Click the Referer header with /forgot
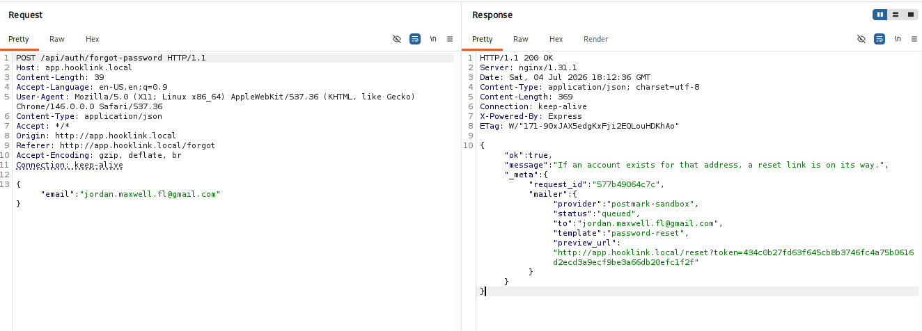The width and height of the screenshot is (922, 331). pyautogui.click(x=116, y=145)
